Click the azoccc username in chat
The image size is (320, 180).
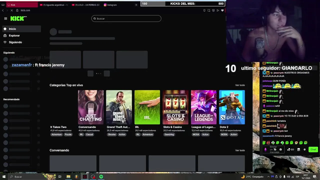click(x=270, y=106)
